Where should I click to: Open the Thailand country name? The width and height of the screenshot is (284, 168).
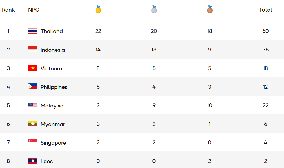tap(52, 31)
